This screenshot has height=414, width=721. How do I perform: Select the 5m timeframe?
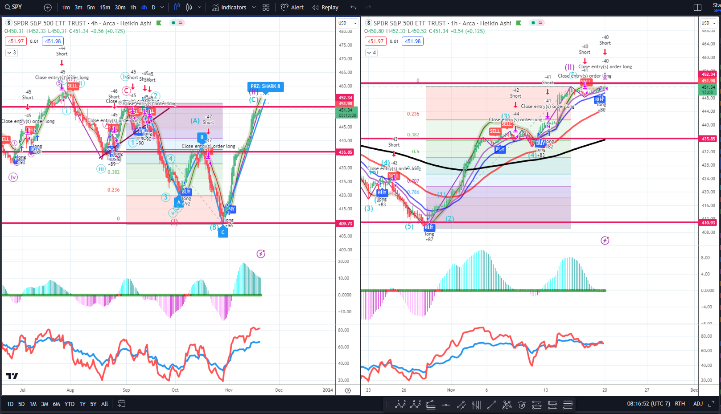(91, 8)
